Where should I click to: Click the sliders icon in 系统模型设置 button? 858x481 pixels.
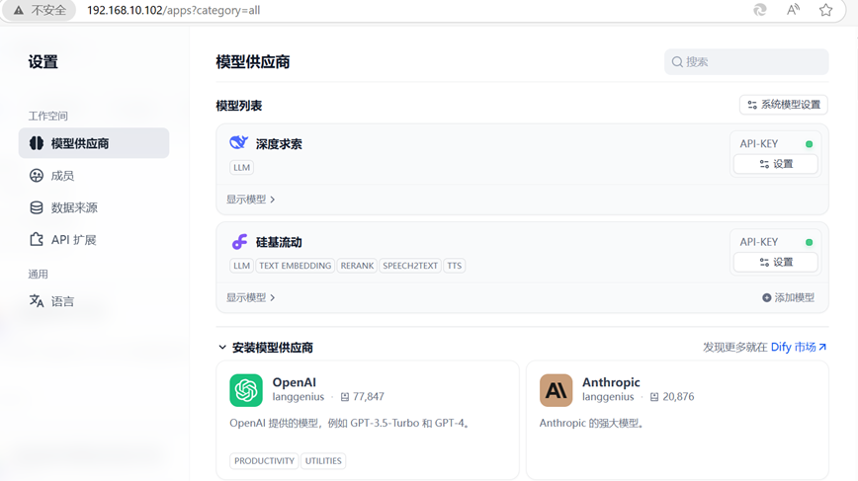(752, 105)
